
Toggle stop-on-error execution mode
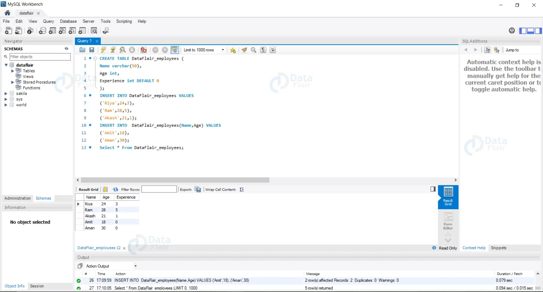pyautogui.click(x=144, y=50)
